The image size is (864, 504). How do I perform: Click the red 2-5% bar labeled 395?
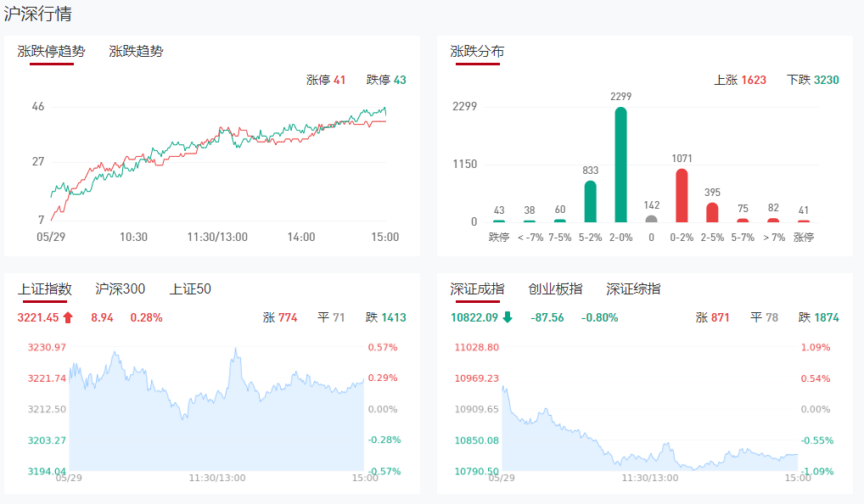(712, 213)
